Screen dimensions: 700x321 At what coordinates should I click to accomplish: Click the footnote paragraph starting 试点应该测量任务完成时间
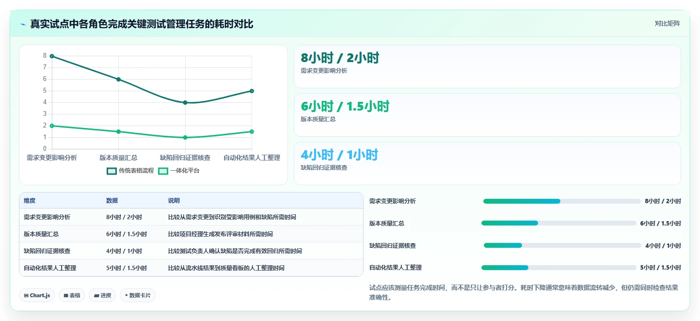coord(524,292)
